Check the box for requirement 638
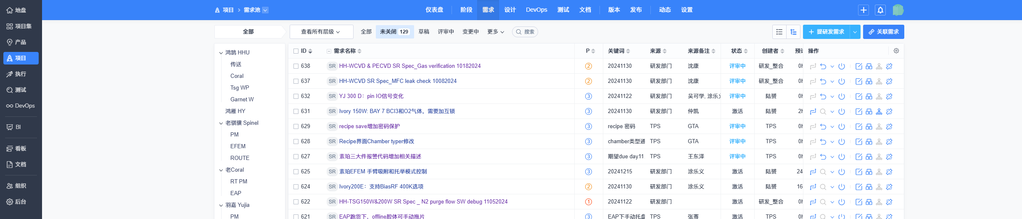The width and height of the screenshot is (1022, 219). click(296, 66)
